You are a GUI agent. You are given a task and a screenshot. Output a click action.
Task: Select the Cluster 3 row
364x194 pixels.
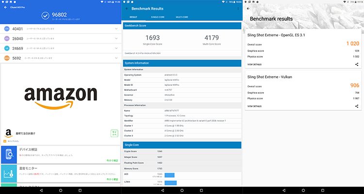click(182, 136)
